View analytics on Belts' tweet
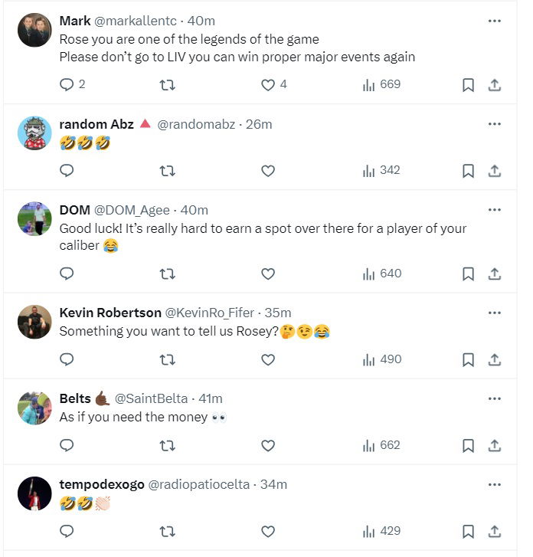The image size is (533, 557). 381,445
